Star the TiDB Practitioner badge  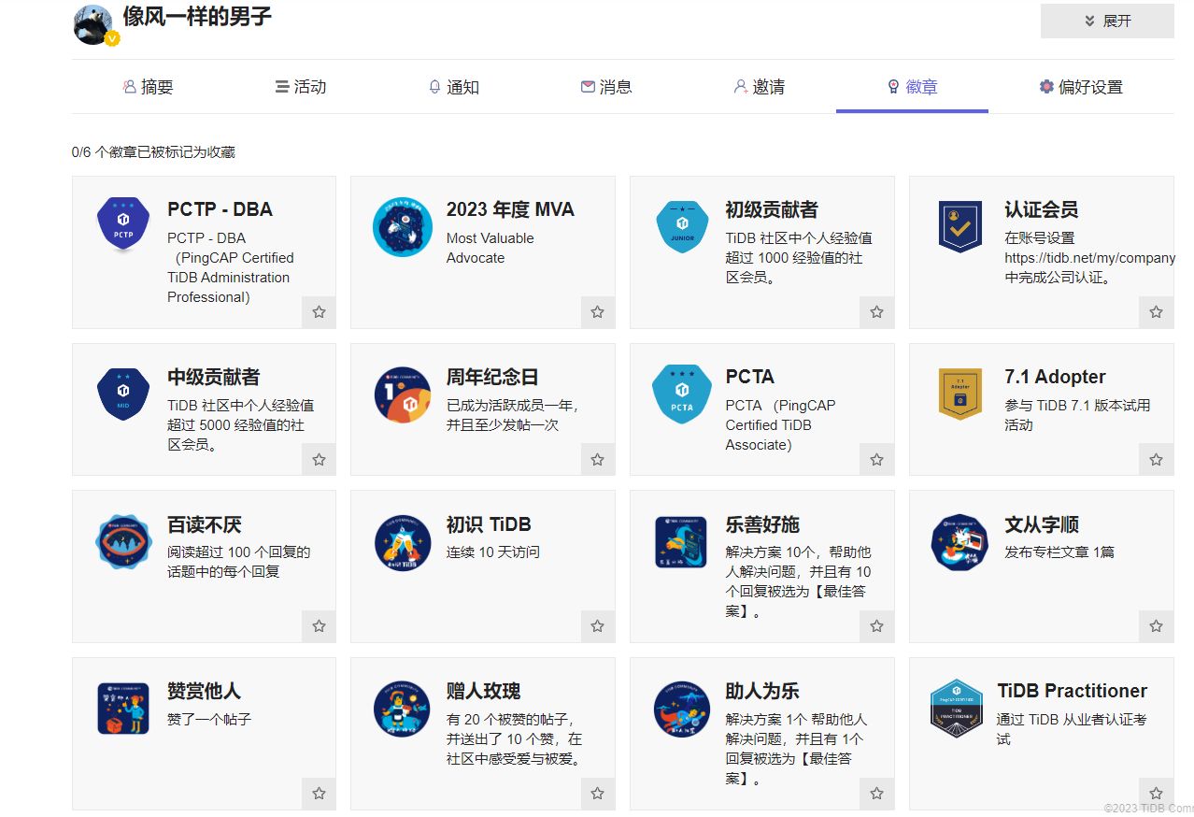(1156, 794)
